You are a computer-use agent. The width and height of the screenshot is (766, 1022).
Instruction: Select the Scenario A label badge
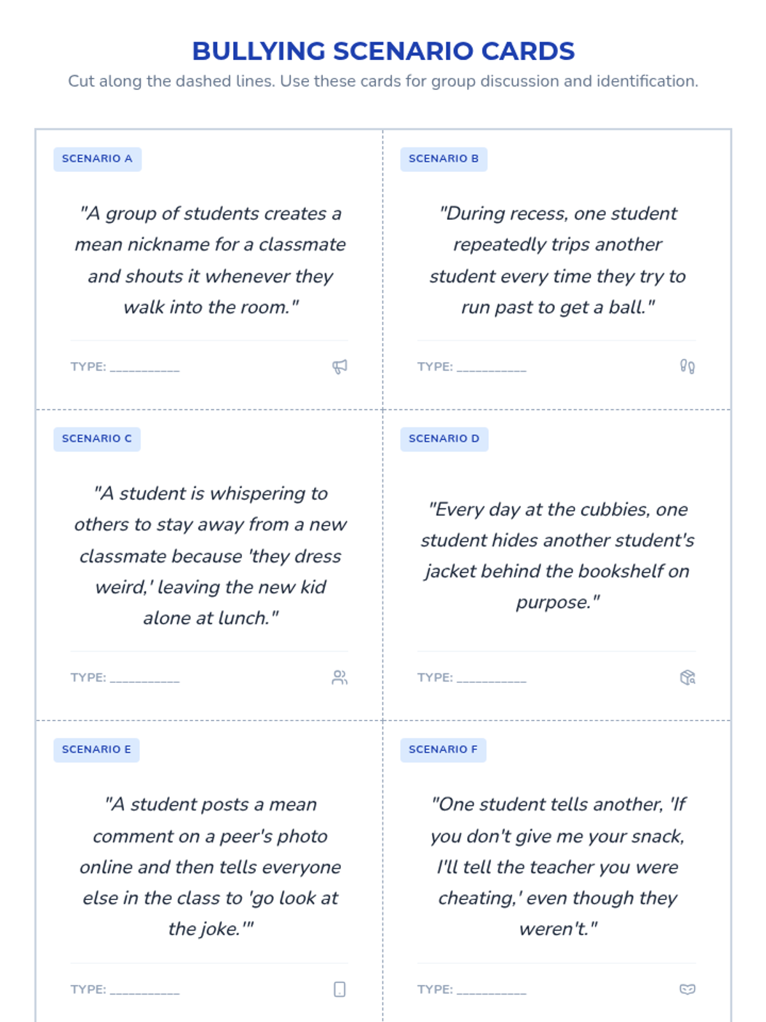tap(97, 159)
